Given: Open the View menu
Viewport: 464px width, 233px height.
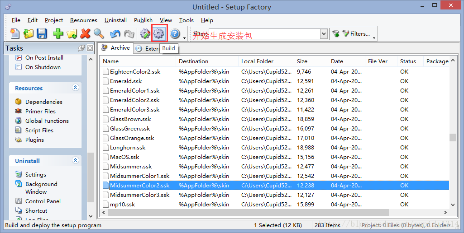Looking at the screenshot, I should pos(166,20).
